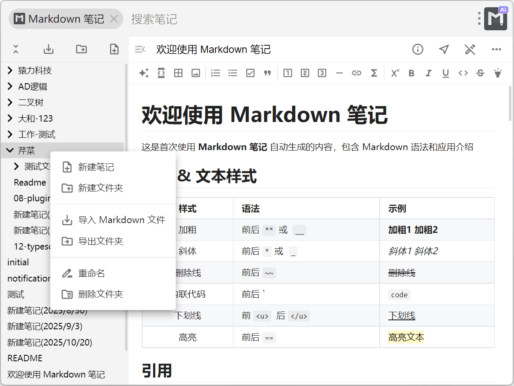Insert a math formula with the sigma icon
The width and height of the screenshot is (514, 386).
tap(374, 73)
